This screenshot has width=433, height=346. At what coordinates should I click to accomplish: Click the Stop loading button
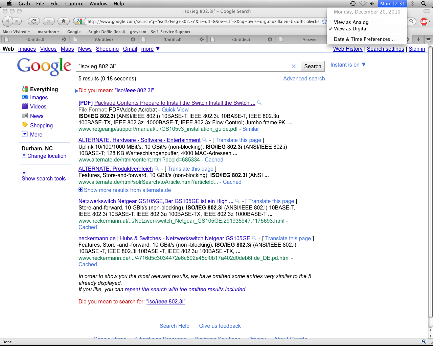point(49,21)
